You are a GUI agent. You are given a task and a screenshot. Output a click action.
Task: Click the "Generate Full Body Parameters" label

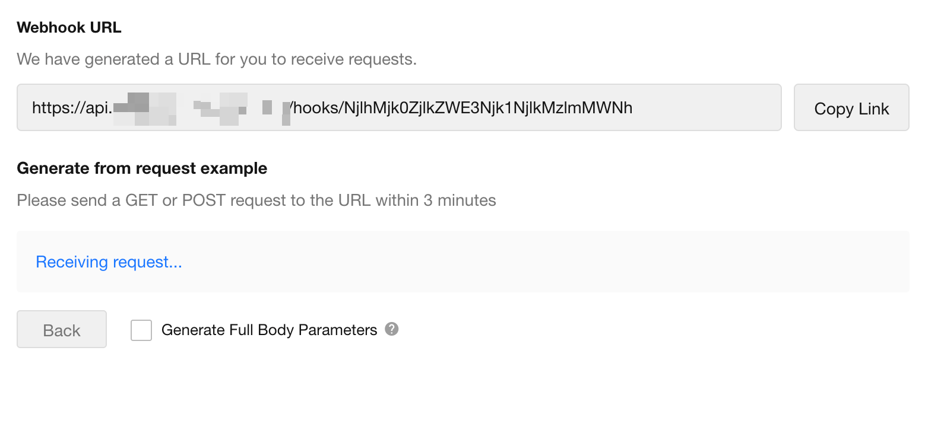point(269,330)
